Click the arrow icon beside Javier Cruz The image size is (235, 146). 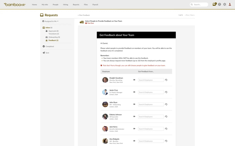pos(134,92)
